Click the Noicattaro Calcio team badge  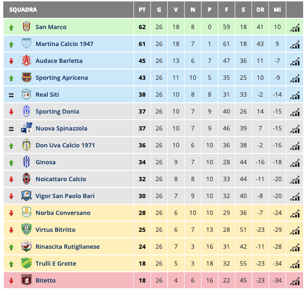[26, 179]
